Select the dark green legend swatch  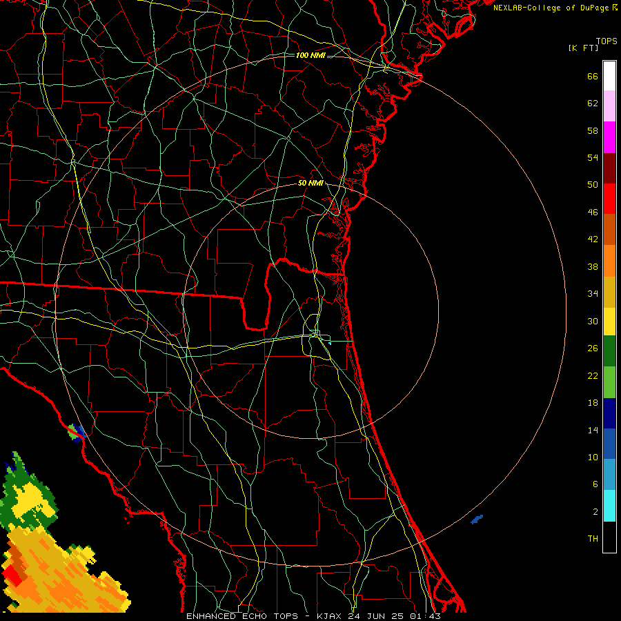point(609,351)
